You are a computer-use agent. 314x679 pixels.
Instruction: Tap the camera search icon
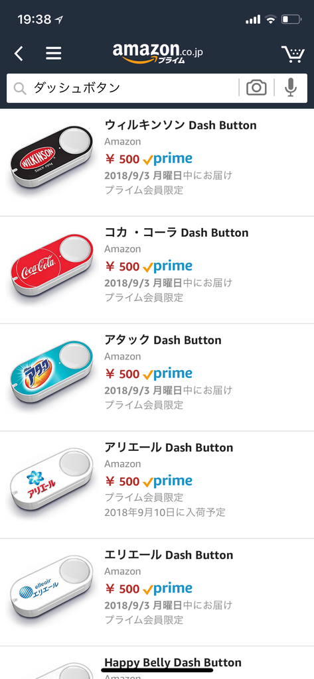[x=256, y=88]
